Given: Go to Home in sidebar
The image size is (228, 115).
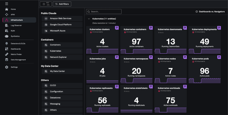Looking at the screenshot, I should click(13, 9).
